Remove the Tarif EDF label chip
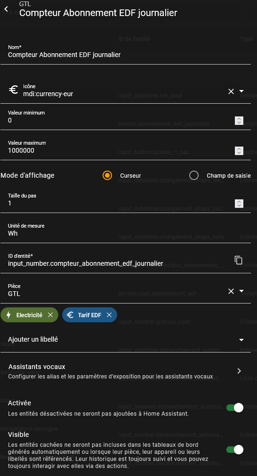 [x=109, y=315]
